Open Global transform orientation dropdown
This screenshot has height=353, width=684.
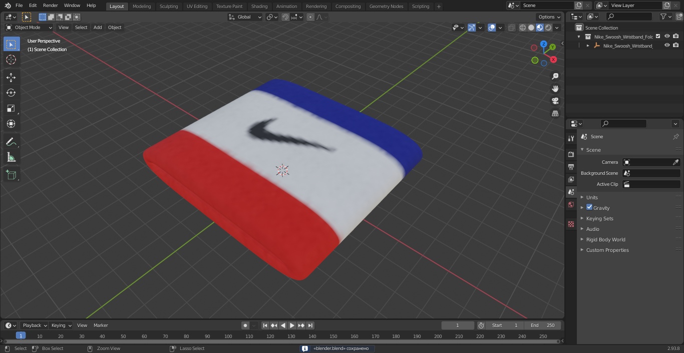(245, 17)
